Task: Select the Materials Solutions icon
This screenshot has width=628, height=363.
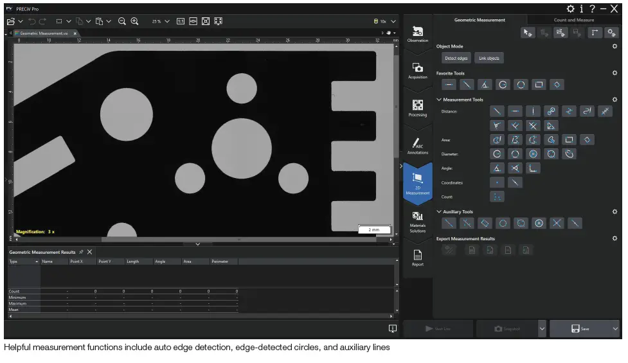Action: [x=417, y=220]
